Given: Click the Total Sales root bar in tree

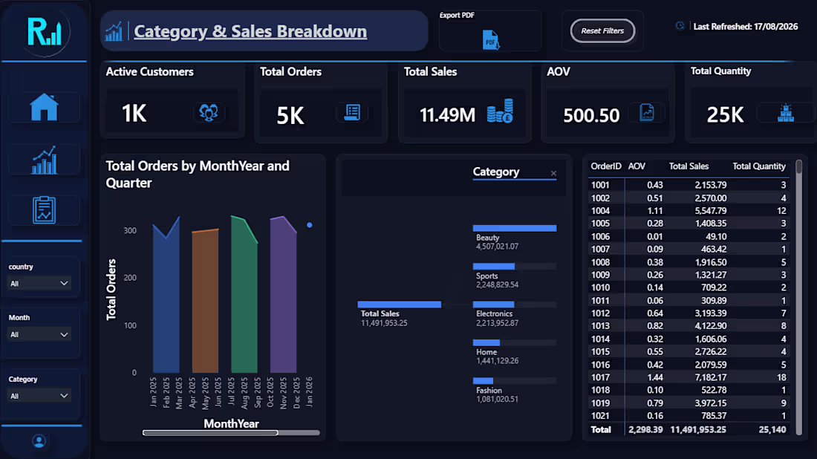Looking at the screenshot, I should click(399, 305).
